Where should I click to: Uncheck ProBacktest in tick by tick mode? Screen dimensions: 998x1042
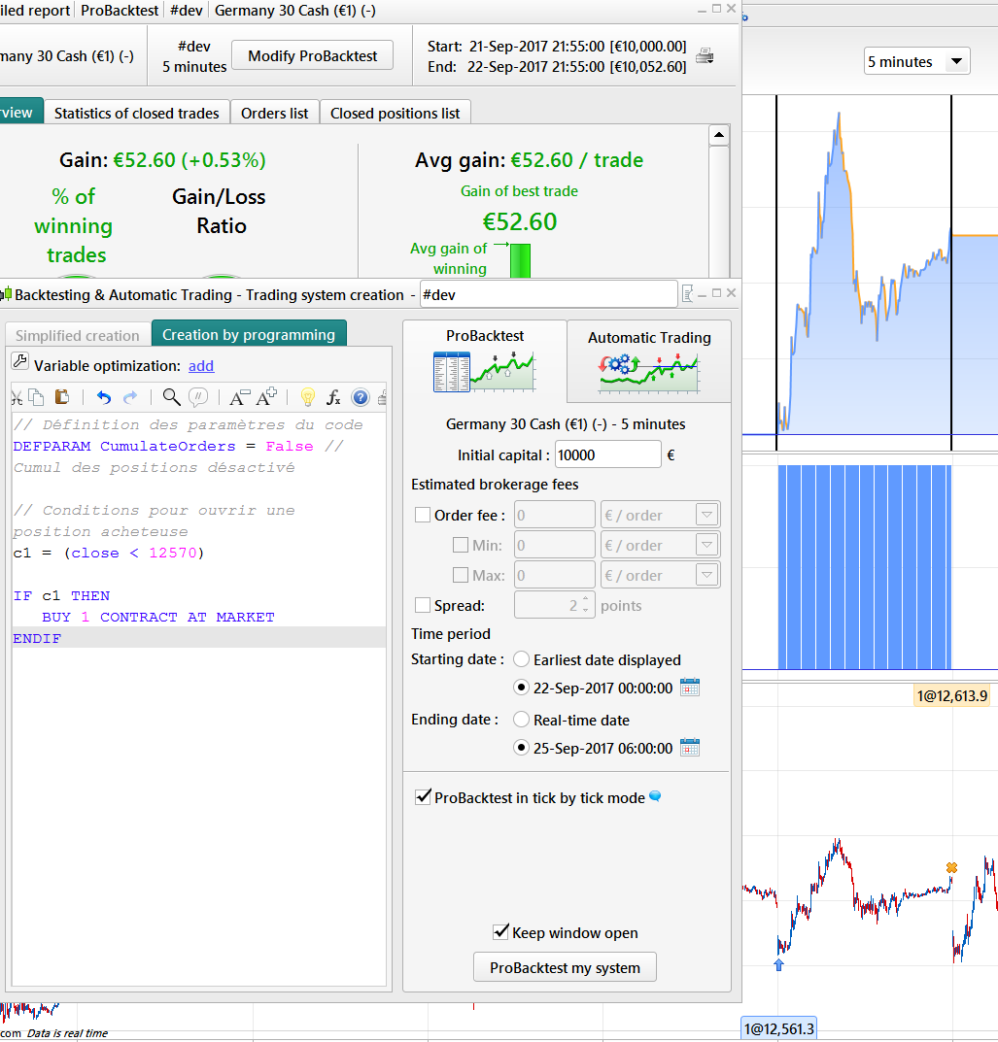coord(423,796)
